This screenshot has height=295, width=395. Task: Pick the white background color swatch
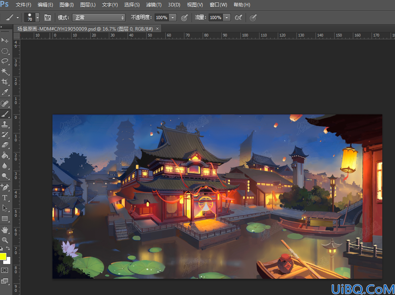coord(8,262)
